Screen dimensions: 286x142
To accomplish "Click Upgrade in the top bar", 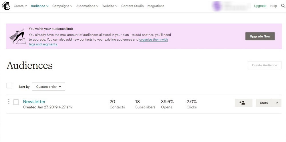I will point(260,6).
